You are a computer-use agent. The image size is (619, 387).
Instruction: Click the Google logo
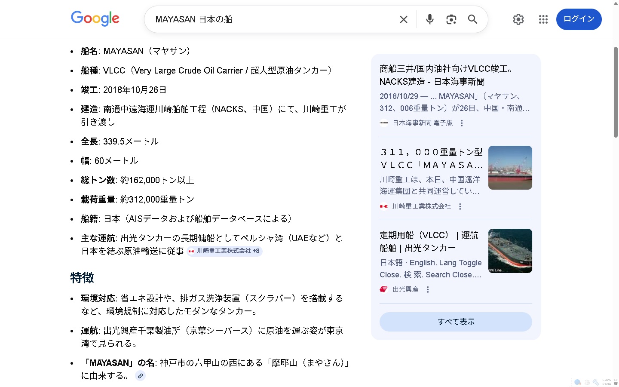tap(95, 19)
